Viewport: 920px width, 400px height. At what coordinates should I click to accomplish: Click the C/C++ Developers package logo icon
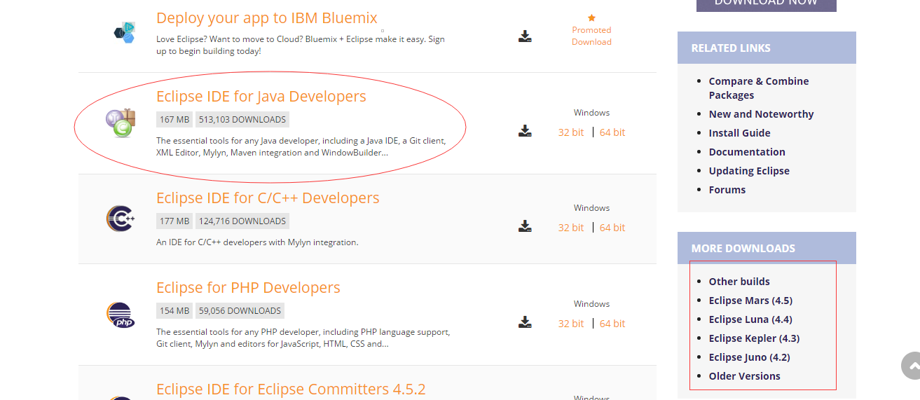pos(120,219)
